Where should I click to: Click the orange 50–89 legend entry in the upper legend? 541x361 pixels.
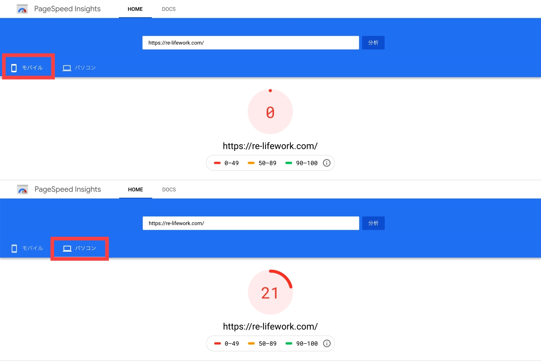coord(262,163)
